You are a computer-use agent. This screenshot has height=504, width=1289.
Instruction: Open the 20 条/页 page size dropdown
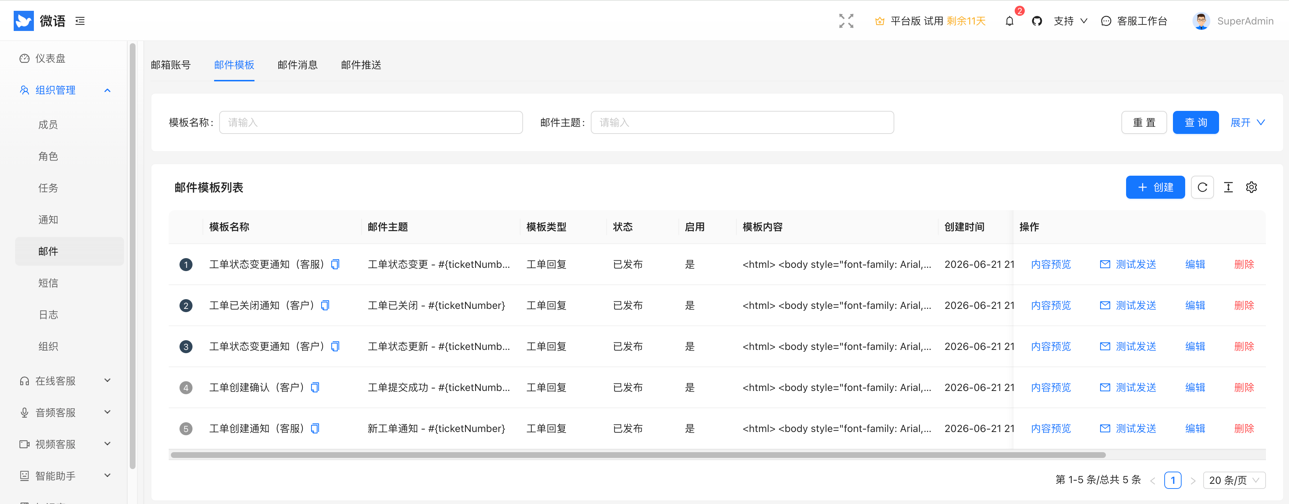tap(1234, 480)
